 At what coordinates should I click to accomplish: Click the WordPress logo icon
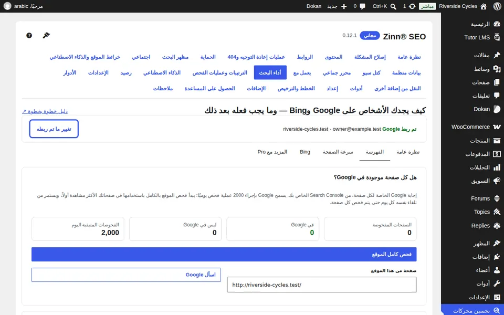(x=497, y=6)
